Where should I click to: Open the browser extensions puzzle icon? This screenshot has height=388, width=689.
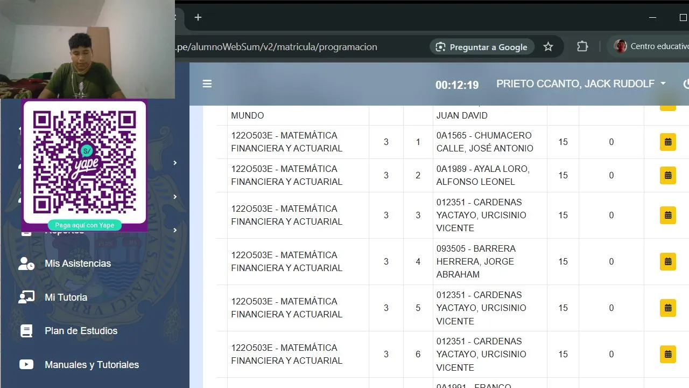pos(582,47)
